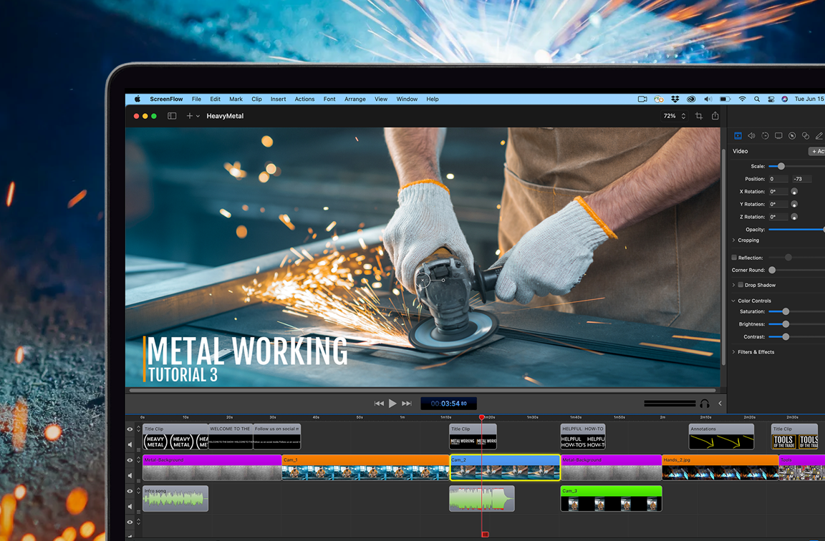Click the Title Clip track height stepper

139,429
